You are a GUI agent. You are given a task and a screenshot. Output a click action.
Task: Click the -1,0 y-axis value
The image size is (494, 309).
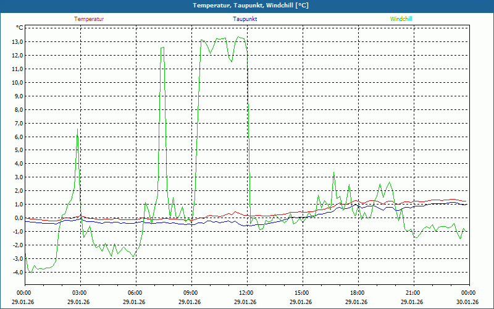[18, 231]
